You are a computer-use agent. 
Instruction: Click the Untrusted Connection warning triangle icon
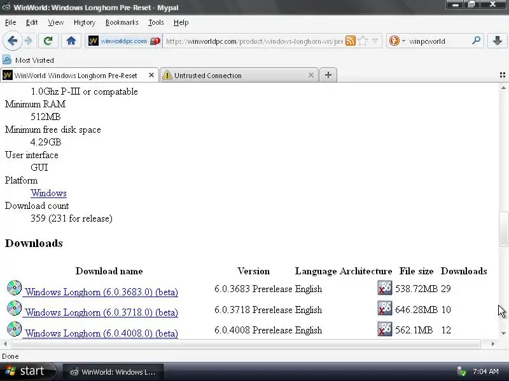pyautogui.click(x=167, y=75)
